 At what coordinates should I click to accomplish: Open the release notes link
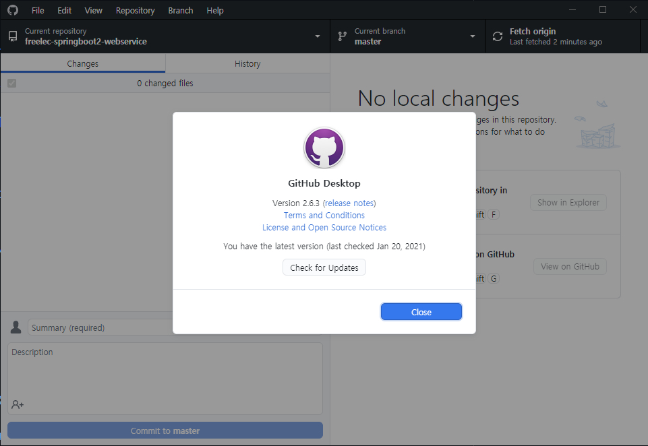pyautogui.click(x=349, y=203)
